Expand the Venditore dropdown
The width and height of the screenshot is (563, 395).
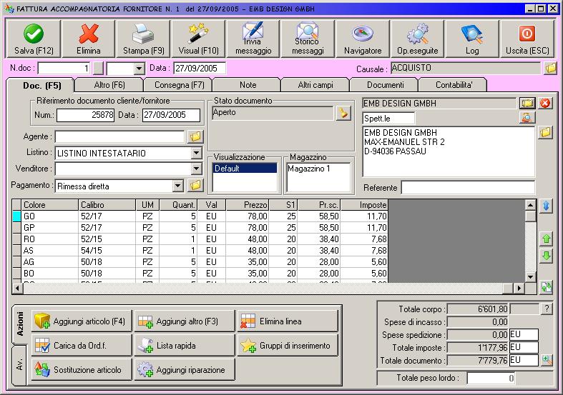point(196,169)
